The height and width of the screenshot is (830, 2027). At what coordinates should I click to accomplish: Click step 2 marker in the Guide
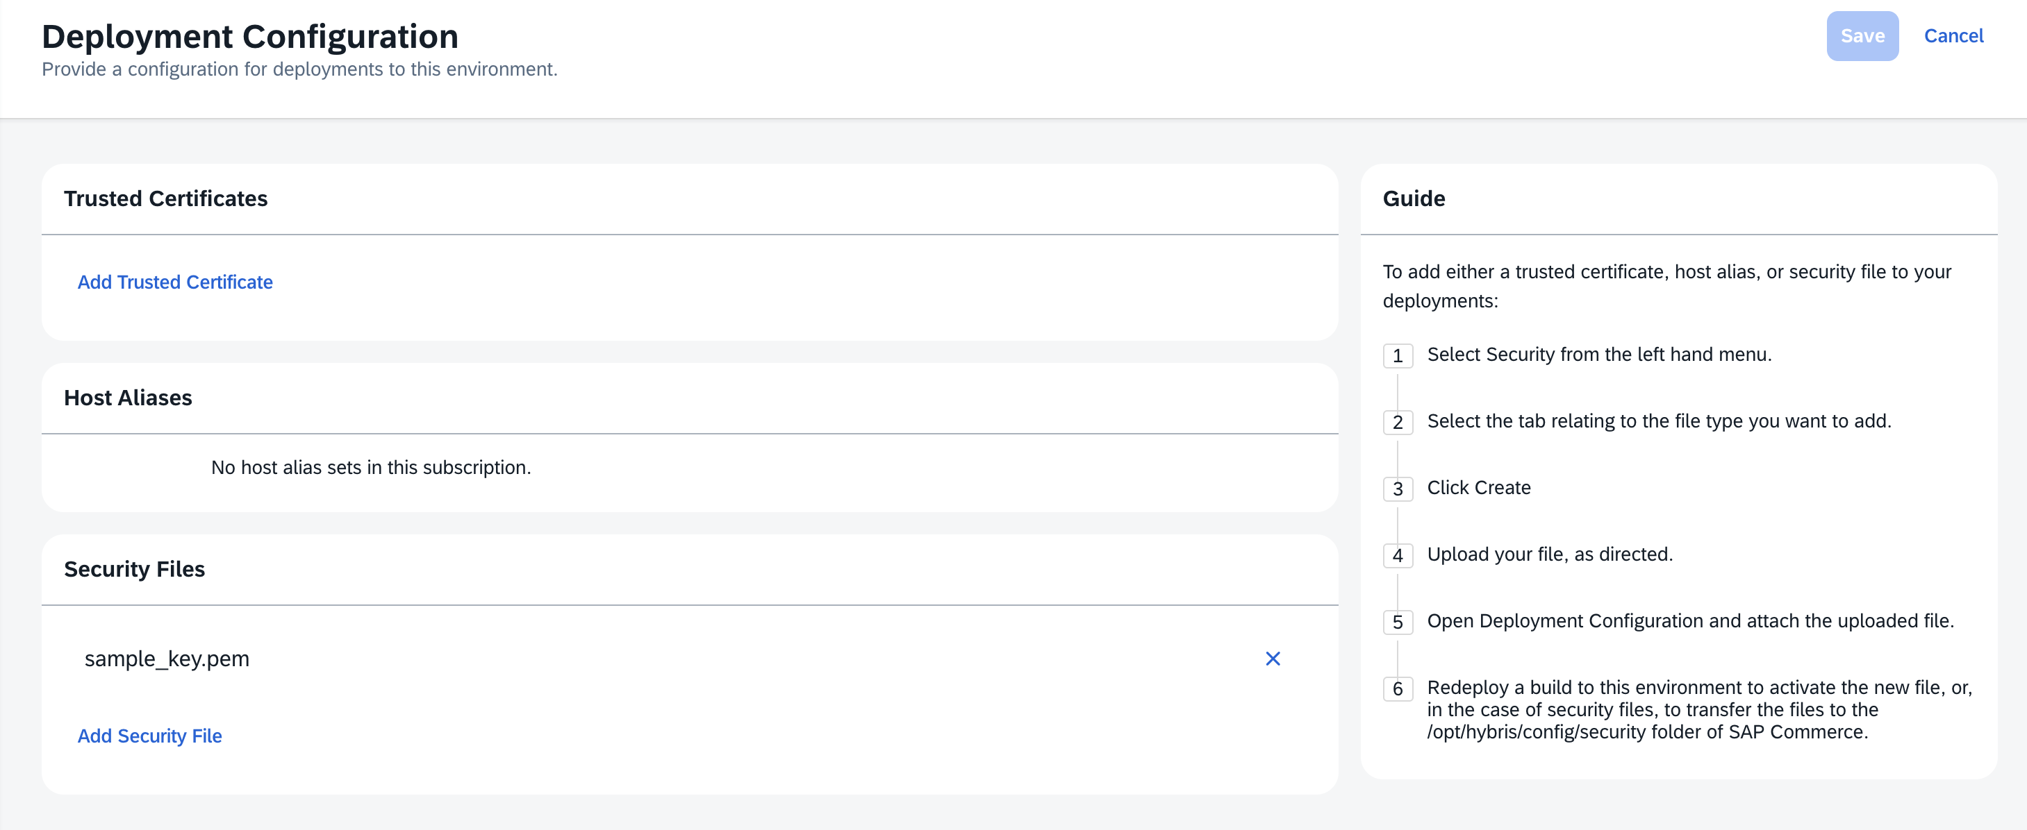click(1398, 423)
